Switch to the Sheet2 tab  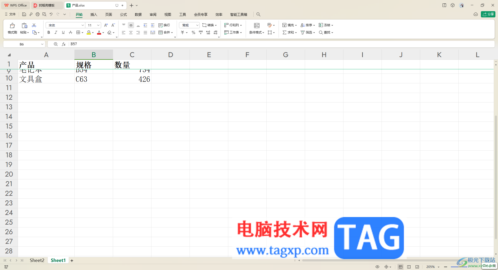click(x=37, y=260)
